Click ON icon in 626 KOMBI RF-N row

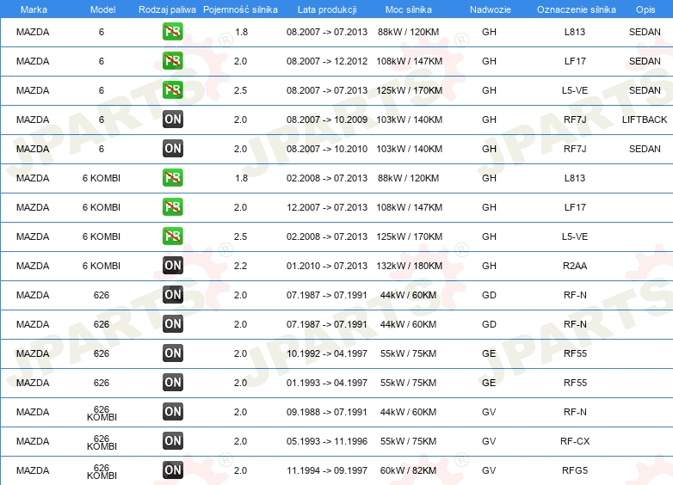pyautogui.click(x=172, y=412)
